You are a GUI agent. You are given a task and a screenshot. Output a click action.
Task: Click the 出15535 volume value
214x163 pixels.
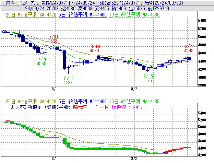(x=137, y=9)
